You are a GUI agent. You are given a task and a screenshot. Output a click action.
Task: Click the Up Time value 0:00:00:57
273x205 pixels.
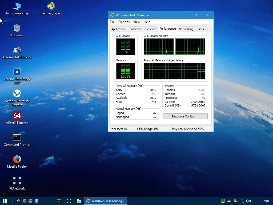pos(198,102)
